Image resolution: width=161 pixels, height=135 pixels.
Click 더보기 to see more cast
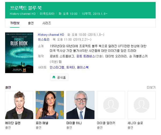tap(151, 87)
